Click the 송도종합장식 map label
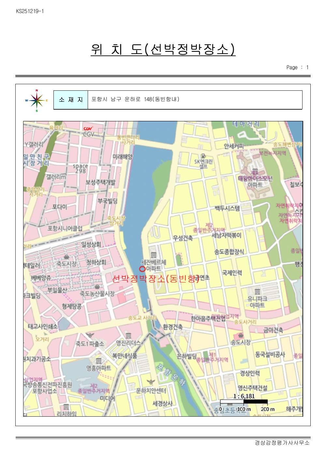Viewport: 326px width, 462px height. (229, 252)
